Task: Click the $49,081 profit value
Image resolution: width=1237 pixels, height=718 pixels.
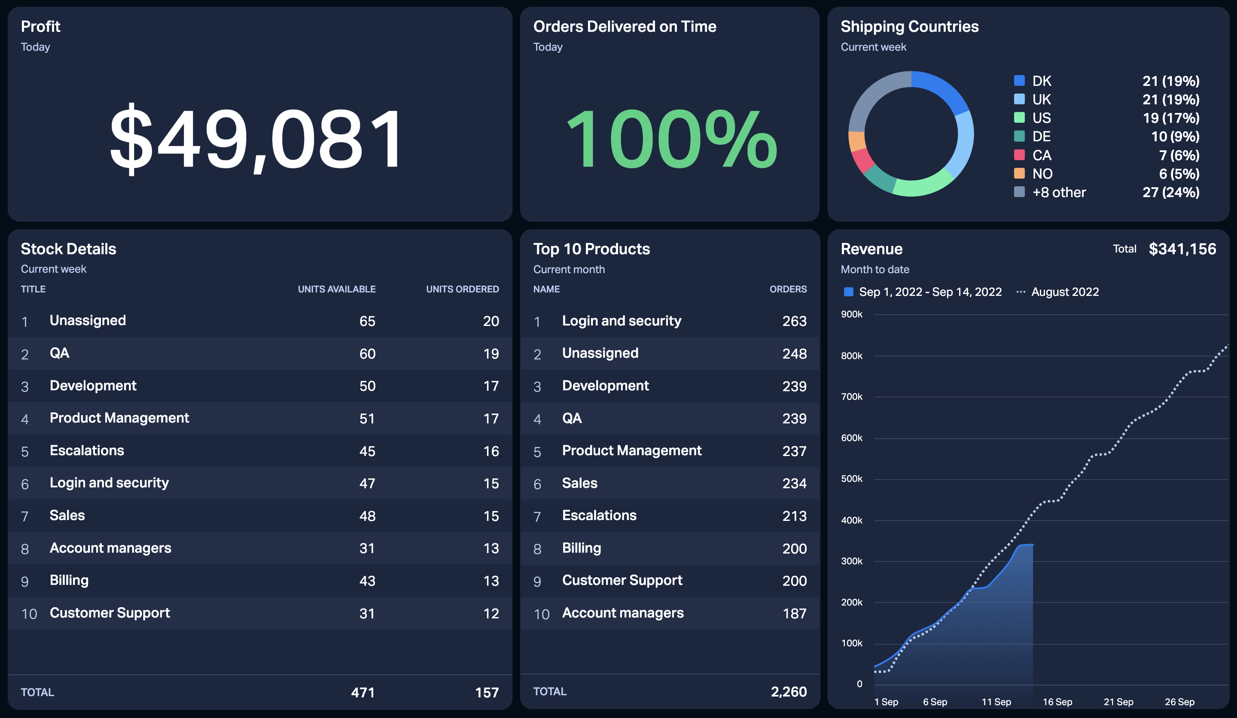Action: pos(256,139)
